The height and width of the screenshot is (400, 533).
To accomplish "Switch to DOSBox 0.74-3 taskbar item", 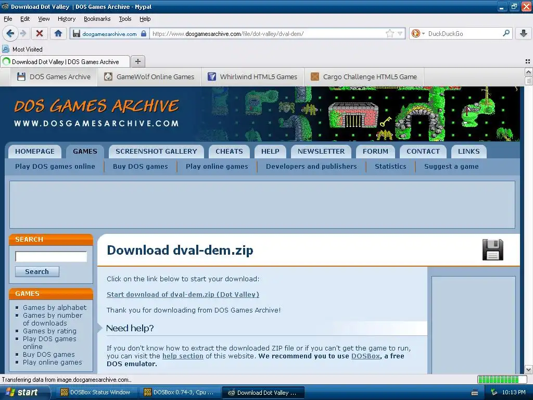I will click(180, 393).
